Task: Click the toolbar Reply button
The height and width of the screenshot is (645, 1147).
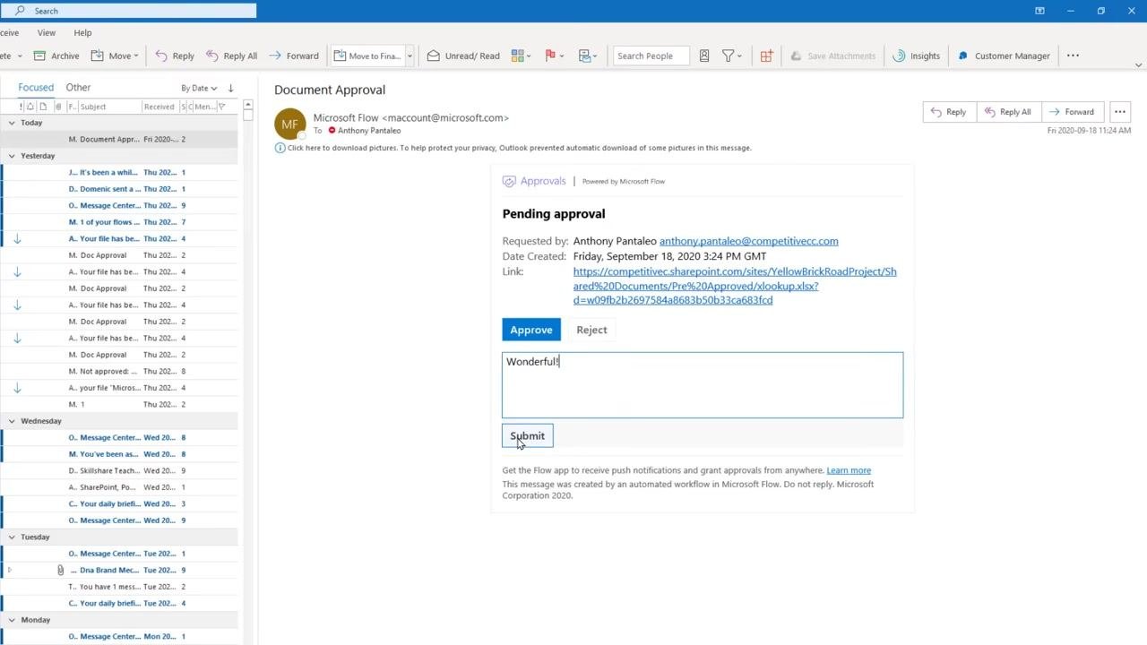Action: (175, 56)
